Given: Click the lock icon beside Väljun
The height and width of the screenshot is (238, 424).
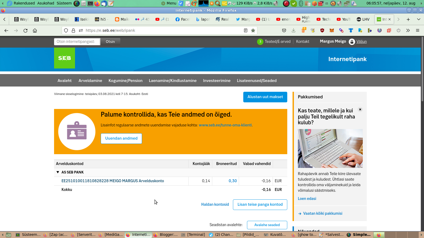Looking at the screenshot, I should click(x=352, y=42).
